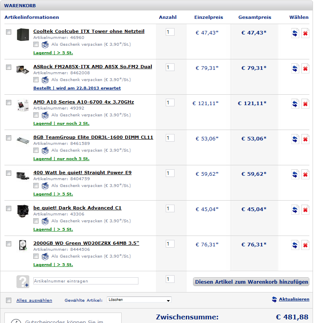This screenshot has width=315, height=323.
Task: Click Diesen Artikel zum Warenkorb hinzufügen button
Action: click(251, 282)
